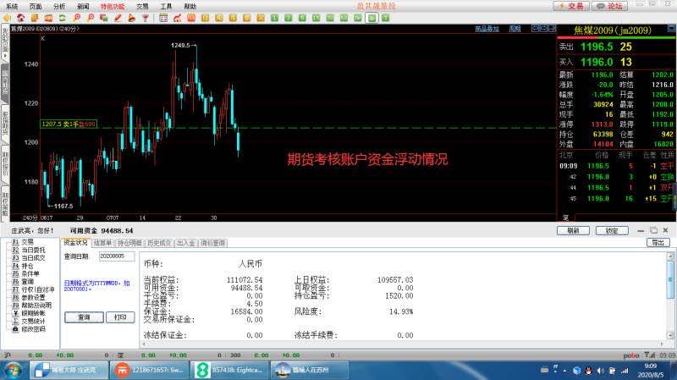
Task: Click the red funnel filter icon
Action: pyautogui.click(x=146, y=18)
